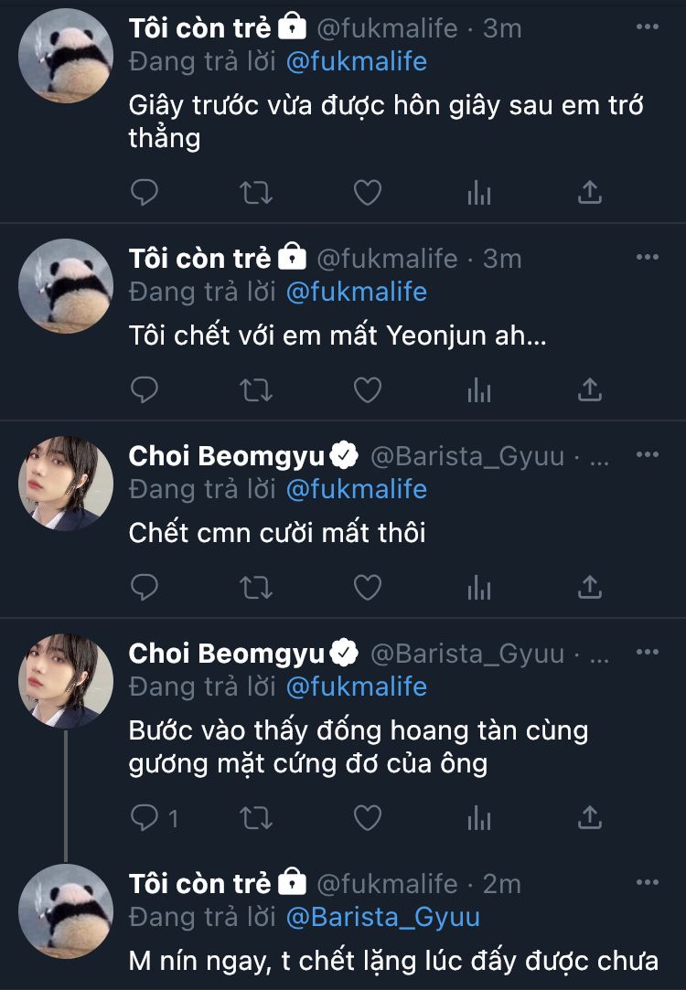
Task: Share the 'Tôi chết với em mất Yeonjun' tweet
Action: (590, 390)
